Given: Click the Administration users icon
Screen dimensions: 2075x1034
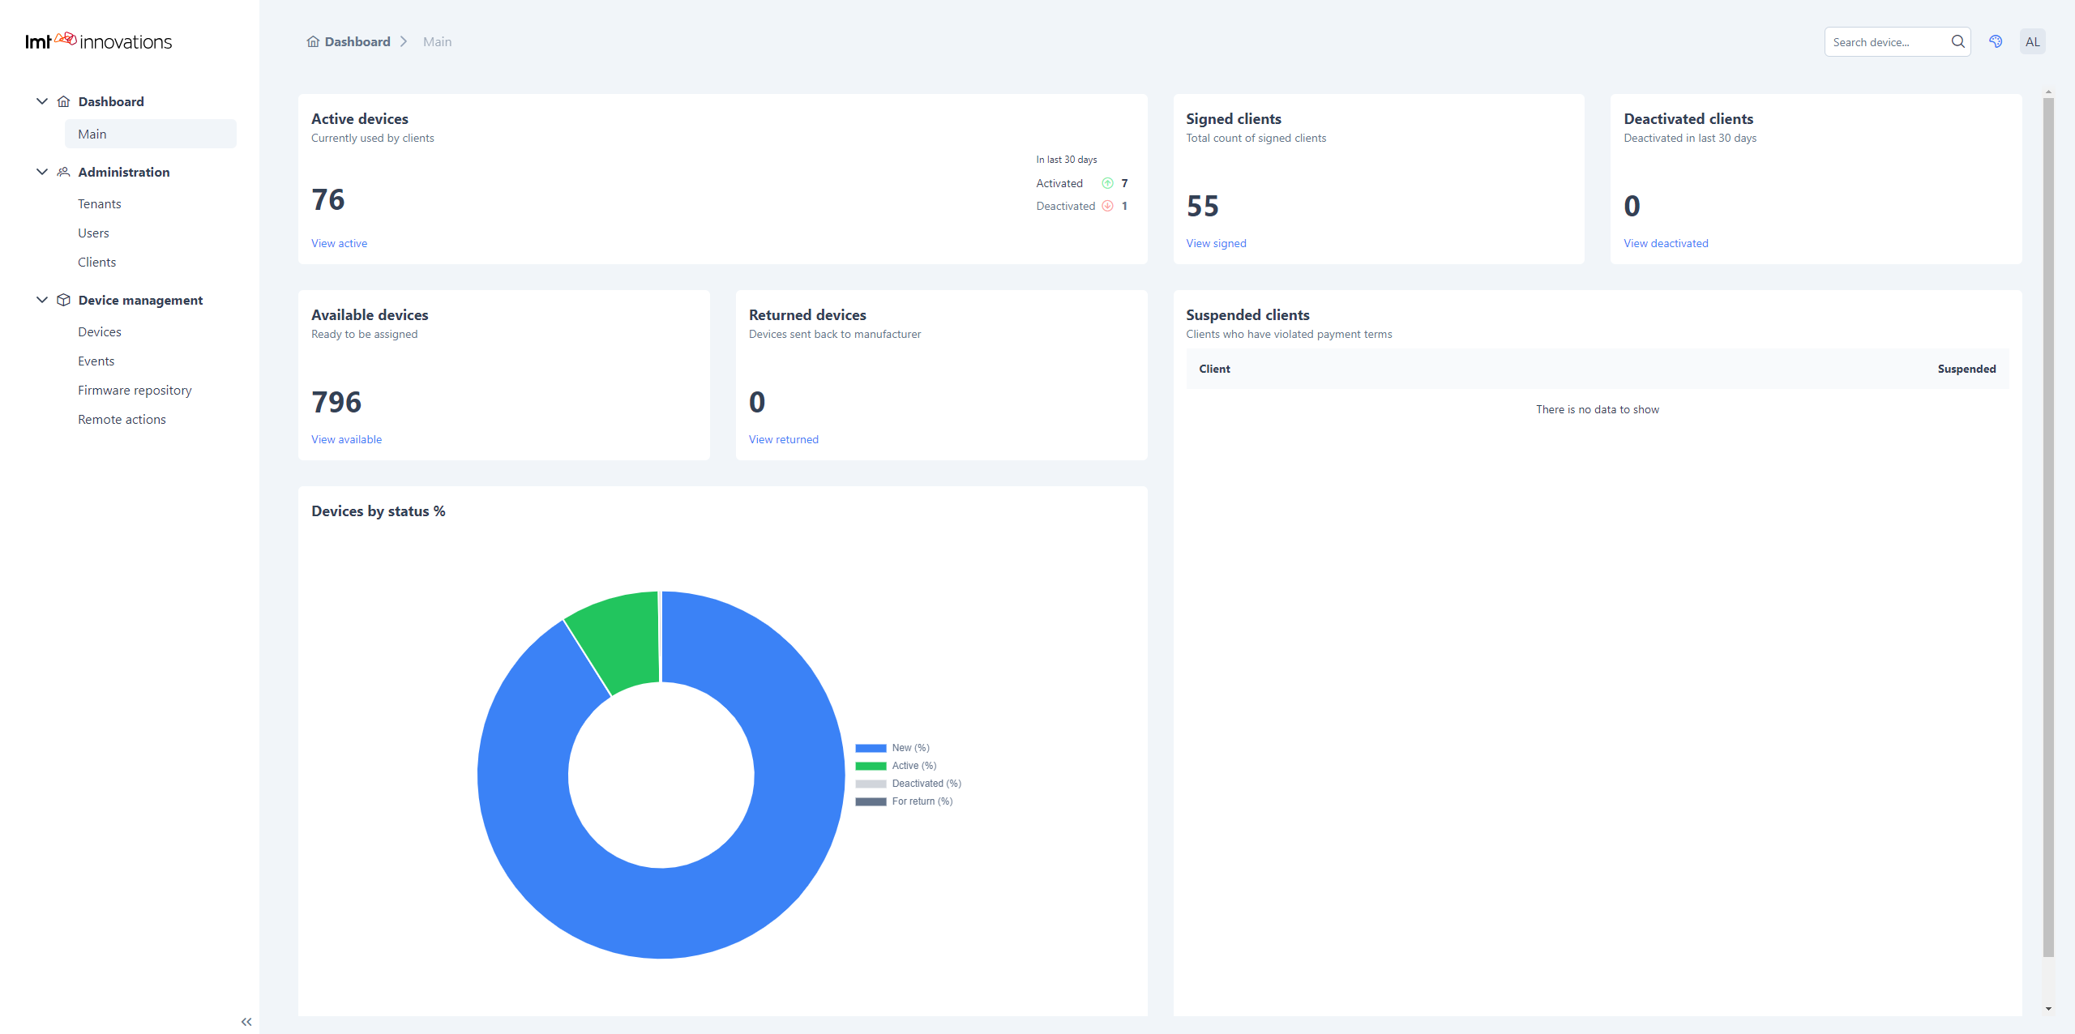Looking at the screenshot, I should (64, 172).
